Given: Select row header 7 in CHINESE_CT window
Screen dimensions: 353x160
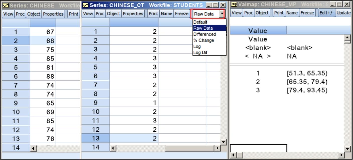Looking at the screenshot, I should pyautogui.click(x=95, y=85).
